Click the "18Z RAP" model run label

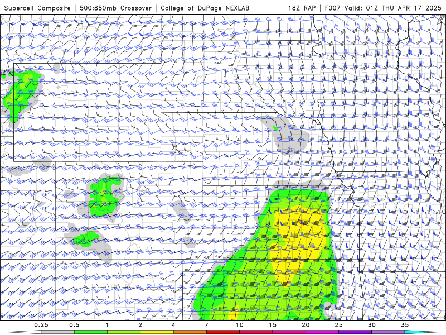[x=302, y=8]
